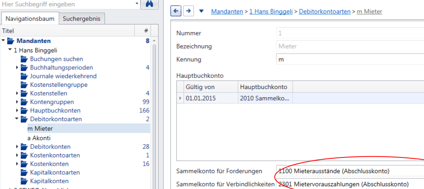The width and height of the screenshot is (424, 189).
Task: Click the row indicator arrow for 01.01.2015
Action: (180, 98)
